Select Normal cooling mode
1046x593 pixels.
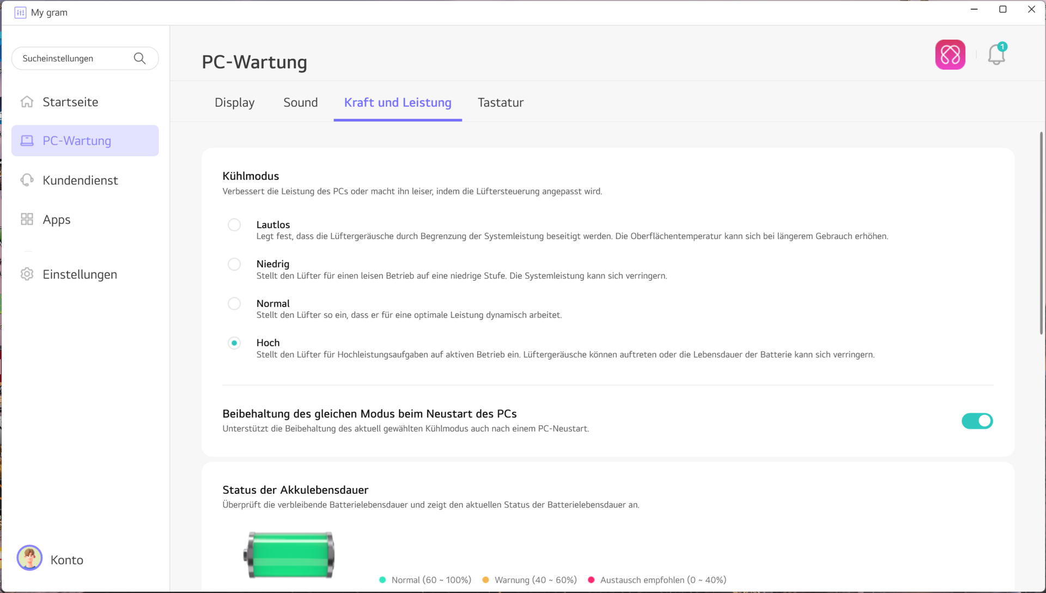pos(234,303)
